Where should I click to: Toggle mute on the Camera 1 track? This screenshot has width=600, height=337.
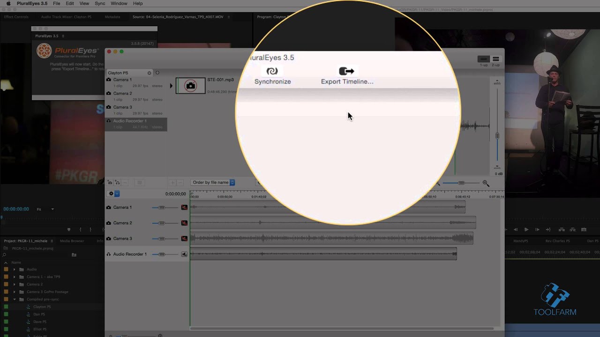[x=184, y=207]
